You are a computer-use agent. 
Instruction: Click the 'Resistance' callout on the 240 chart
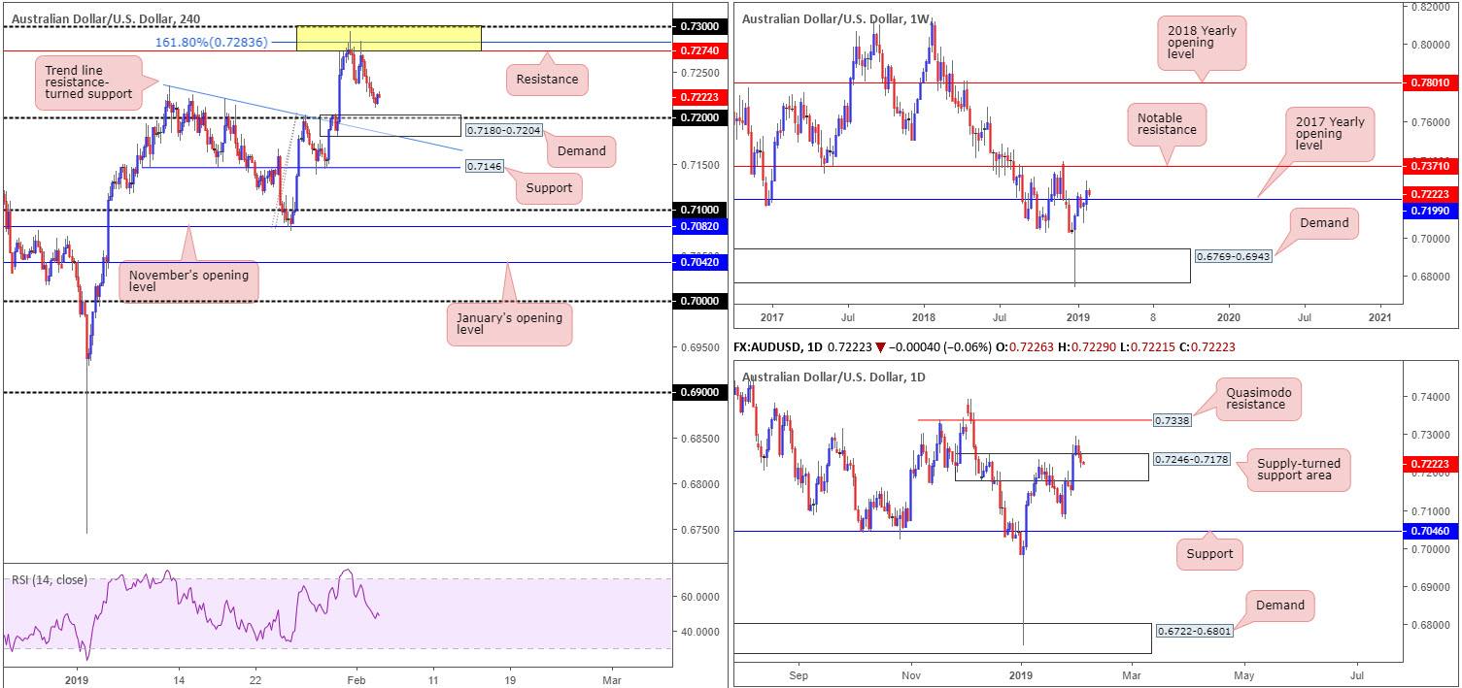point(547,79)
